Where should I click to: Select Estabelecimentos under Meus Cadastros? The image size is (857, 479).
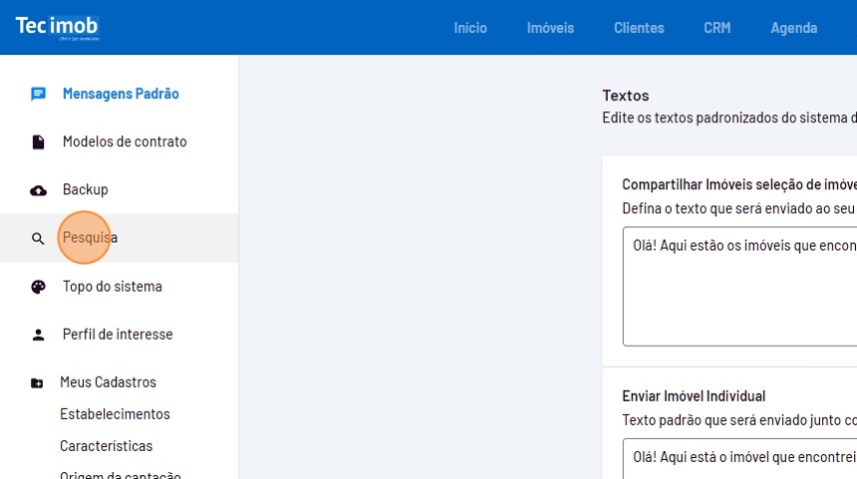(x=115, y=414)
